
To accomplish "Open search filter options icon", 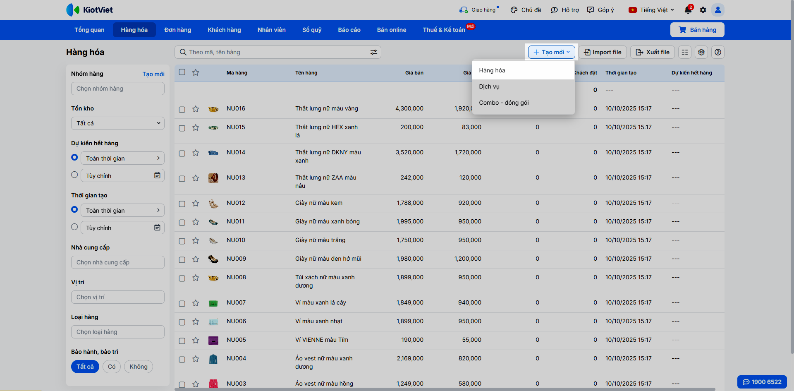I will 374,52.
